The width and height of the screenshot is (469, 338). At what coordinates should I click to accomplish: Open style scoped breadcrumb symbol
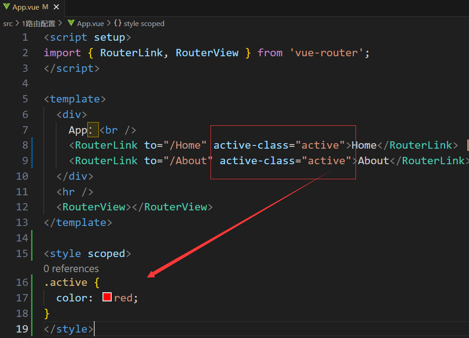tap(144, 24)
